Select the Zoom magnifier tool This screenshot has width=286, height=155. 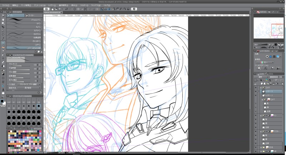click(3, 16)
